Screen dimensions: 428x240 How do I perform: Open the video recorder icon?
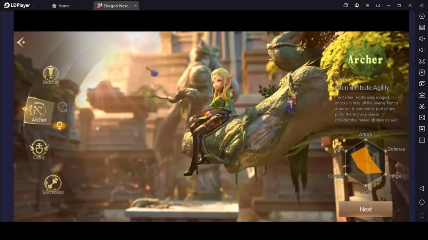pos(422,117)
